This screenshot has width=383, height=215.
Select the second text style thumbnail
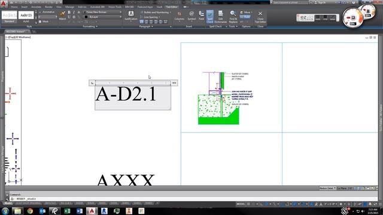point(26,17)
